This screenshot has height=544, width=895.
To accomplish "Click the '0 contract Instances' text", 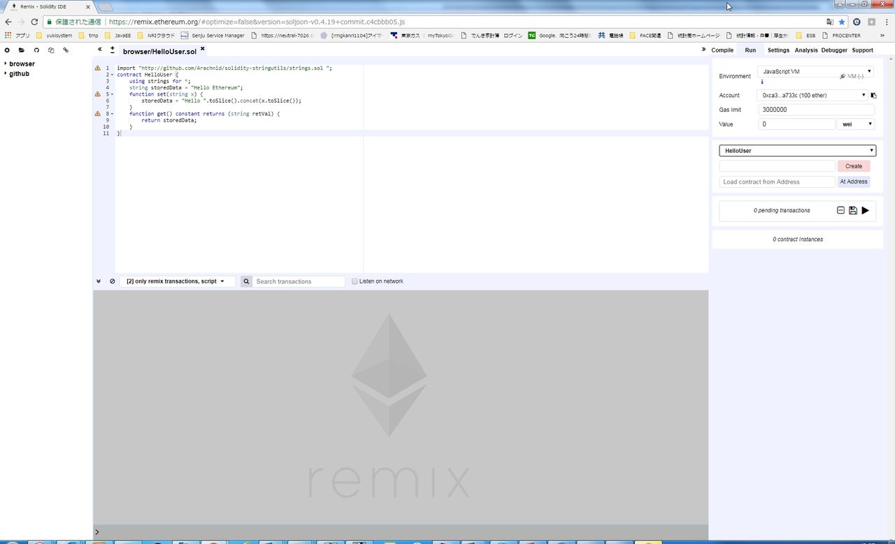I will (x=798, y=240).
